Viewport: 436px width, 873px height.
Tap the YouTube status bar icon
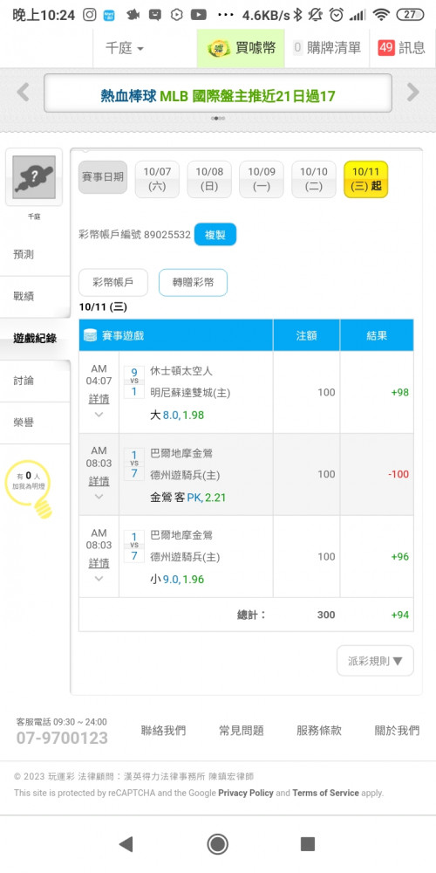coord(199,15)
